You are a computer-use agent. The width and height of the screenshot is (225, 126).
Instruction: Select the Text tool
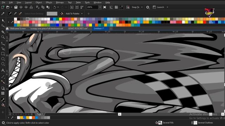pos(3,70)
